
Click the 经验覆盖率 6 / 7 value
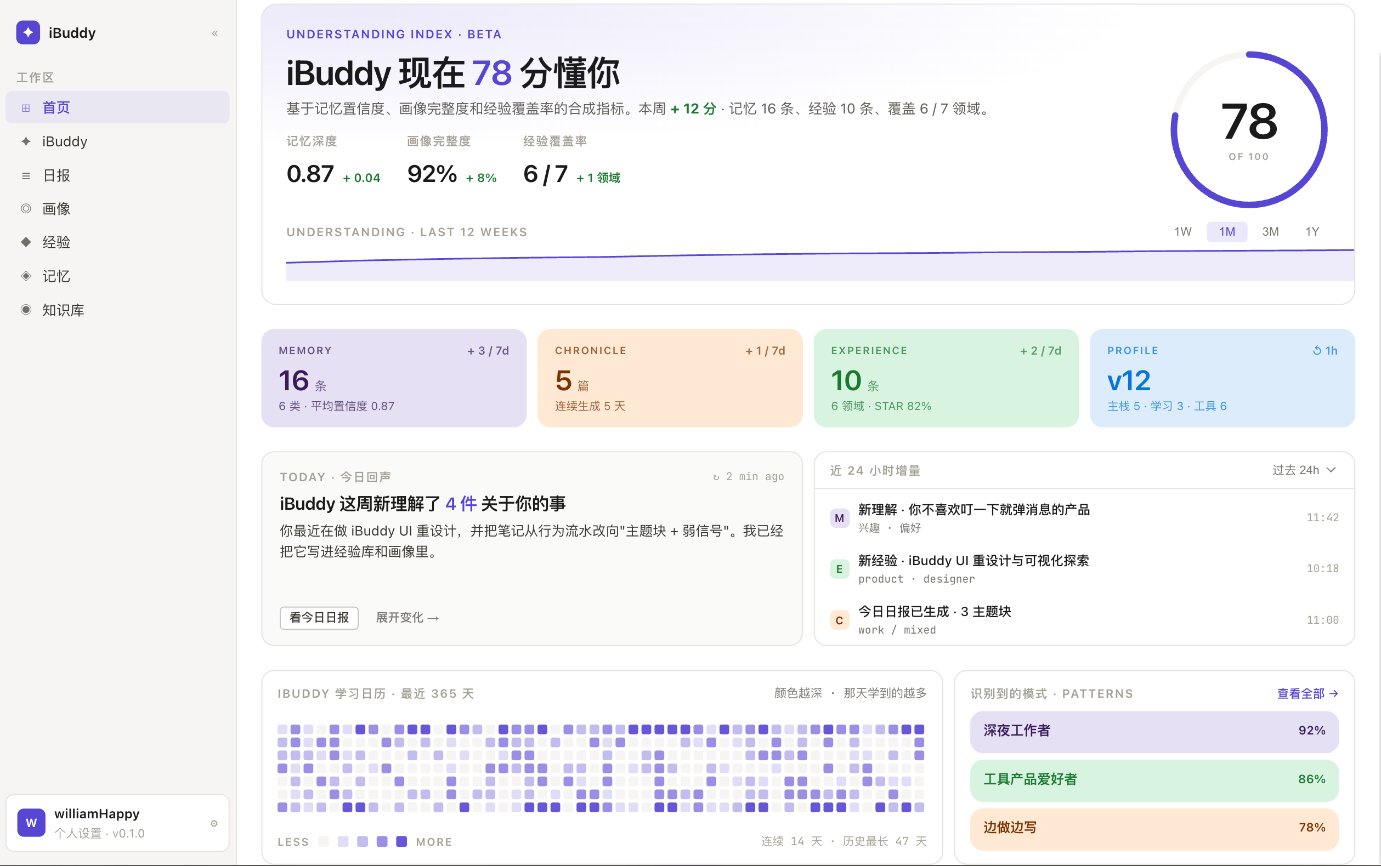(546, 174)
